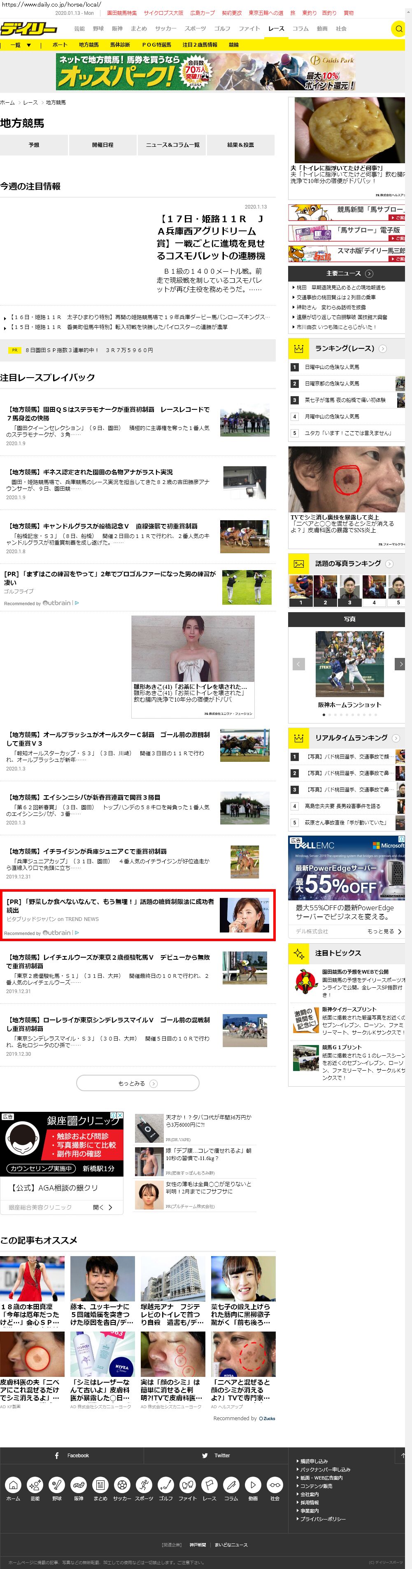The image size is (412, 1569).
Task: Open オッズパーク banner advertisement
Action: (206, 72)
